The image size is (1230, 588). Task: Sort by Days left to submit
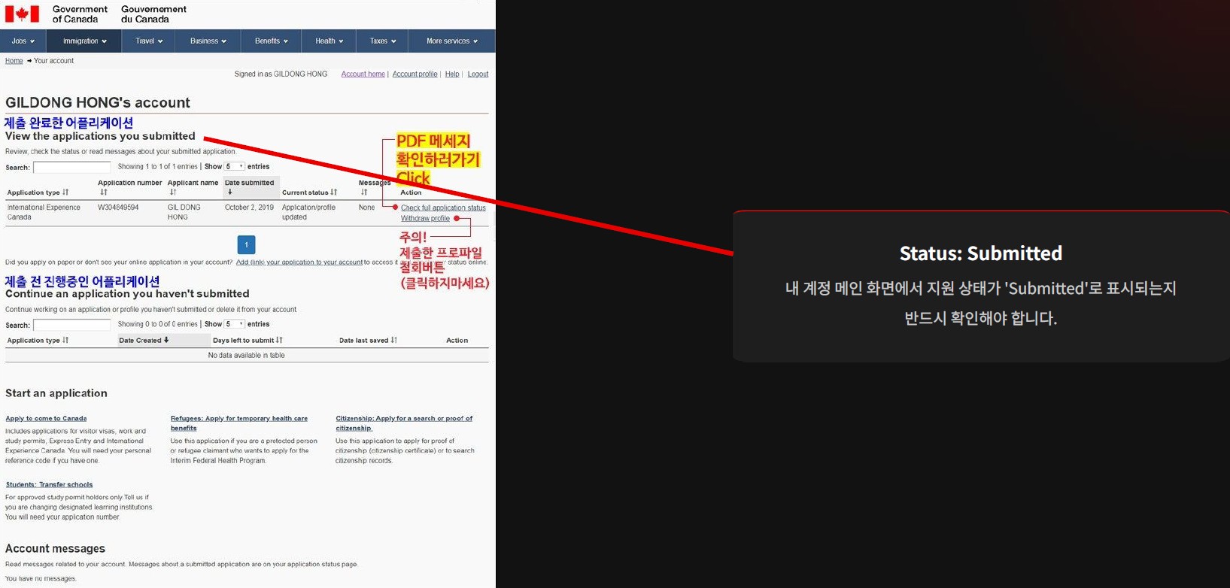click(x=280, y=341)
